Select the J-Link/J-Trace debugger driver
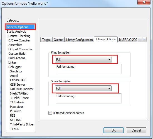Screen dimensions: 153x139 [x=19, y=98]
